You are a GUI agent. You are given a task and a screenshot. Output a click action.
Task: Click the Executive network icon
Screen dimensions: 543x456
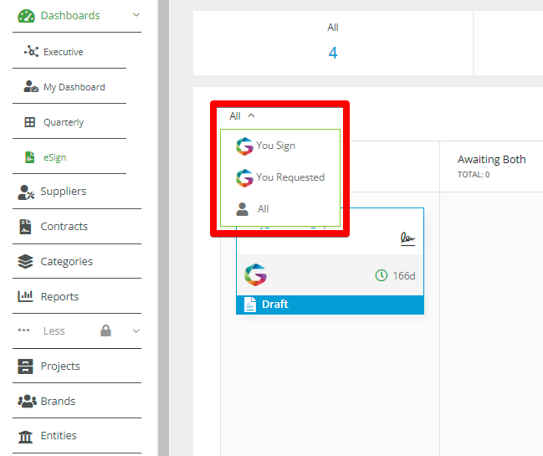tap(31, 52)
